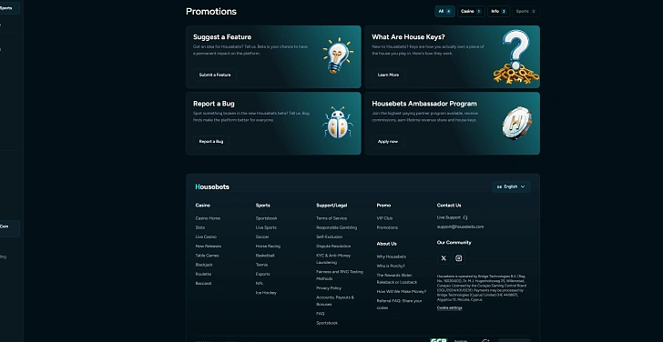
Task: Open the Horse Racing footer link
Action: tap(268, 246)
